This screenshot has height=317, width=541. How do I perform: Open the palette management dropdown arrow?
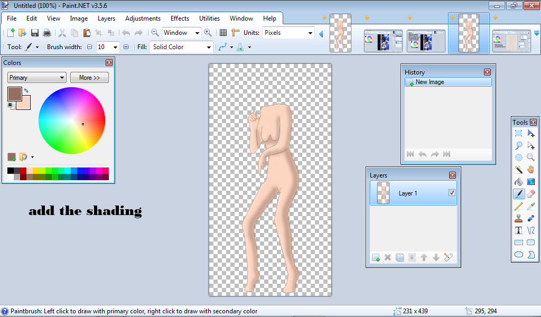[32, 157]
